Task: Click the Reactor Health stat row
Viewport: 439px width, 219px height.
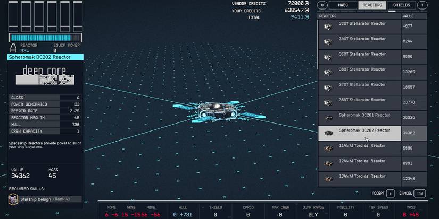Action: [x=45, y=118]
